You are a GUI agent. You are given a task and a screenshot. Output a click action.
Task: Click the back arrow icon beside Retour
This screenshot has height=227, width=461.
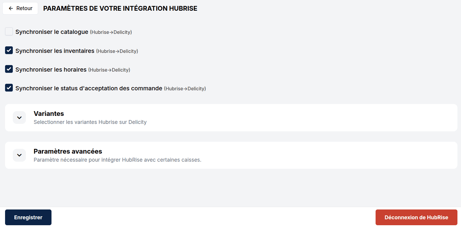tap(11, 8)
